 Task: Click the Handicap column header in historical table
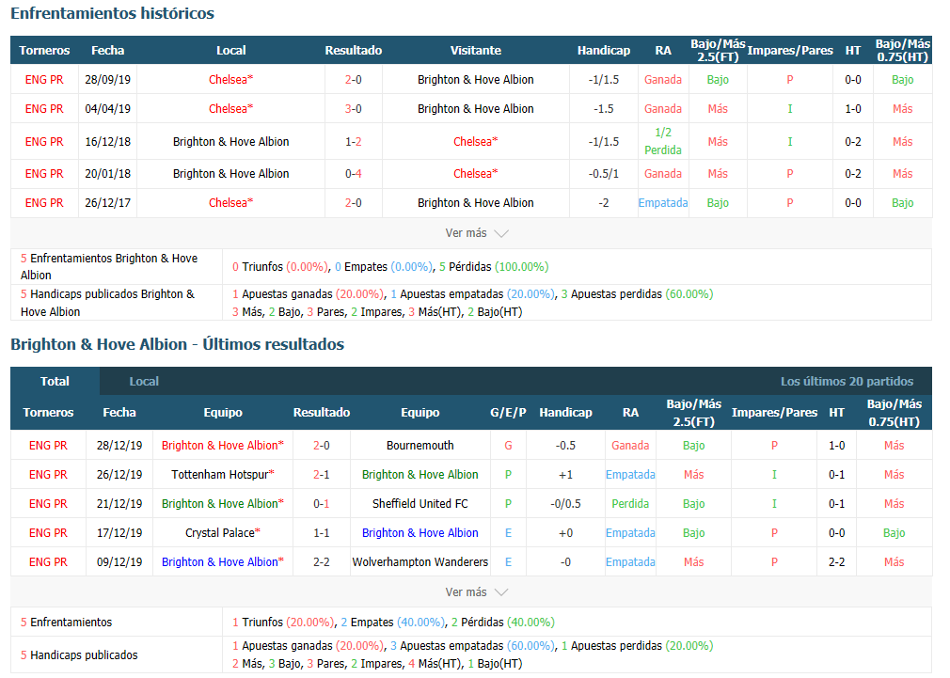[x=604, y=50]
